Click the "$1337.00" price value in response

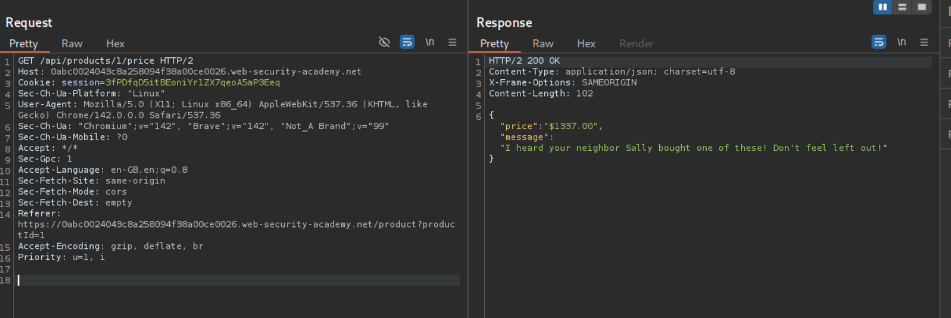(572, 127)
